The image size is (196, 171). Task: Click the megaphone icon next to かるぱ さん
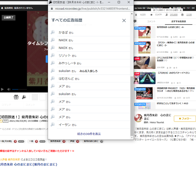click(x=53, y=32)
